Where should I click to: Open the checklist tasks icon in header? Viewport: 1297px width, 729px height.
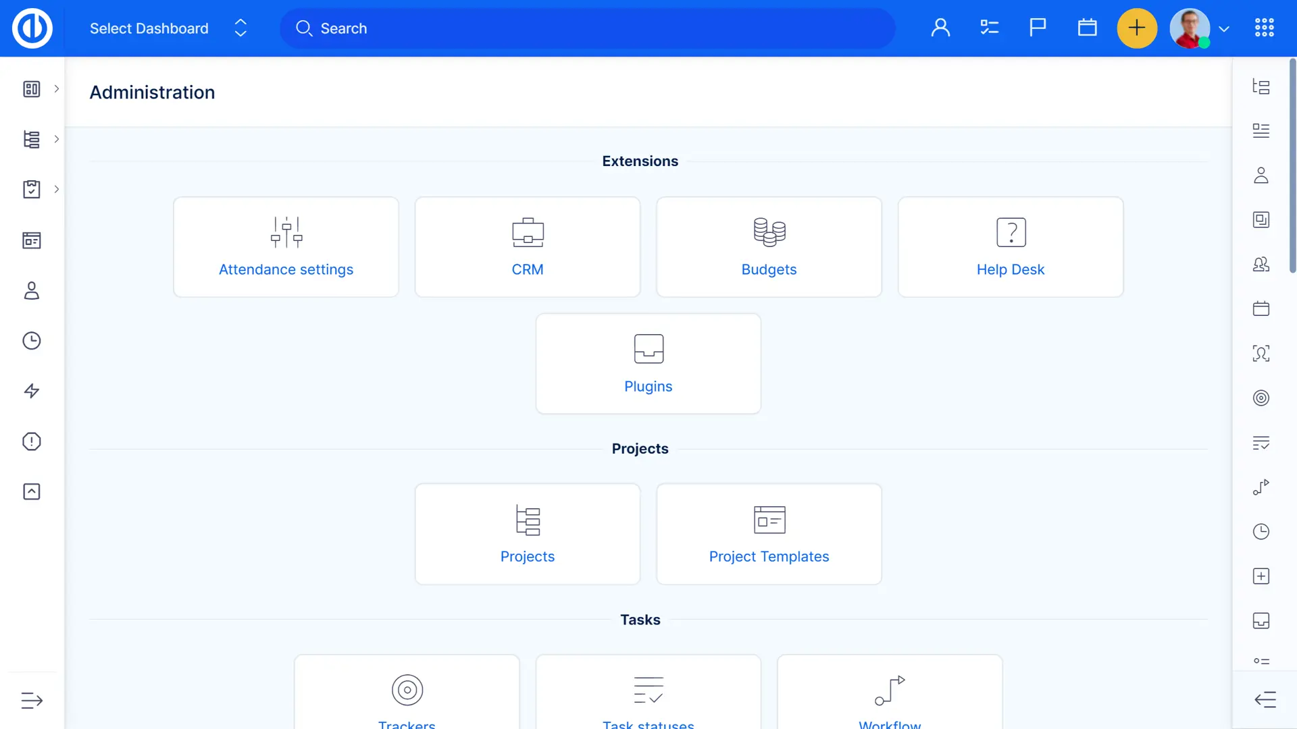[989, 28]
